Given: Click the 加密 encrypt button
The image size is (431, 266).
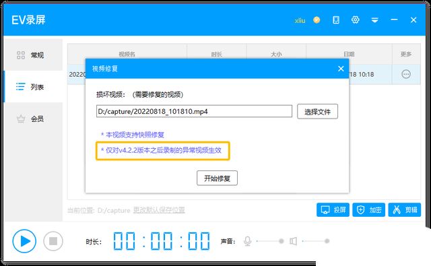Looking at the screenshot, I should point(368,210).
